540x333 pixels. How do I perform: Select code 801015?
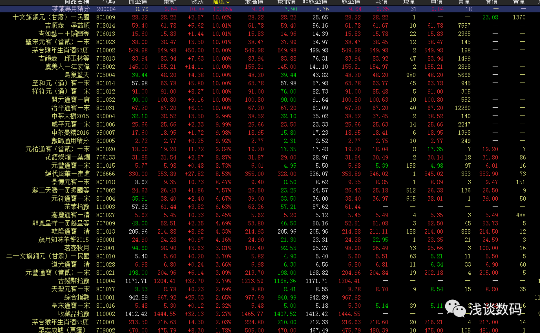coord(105,166)
